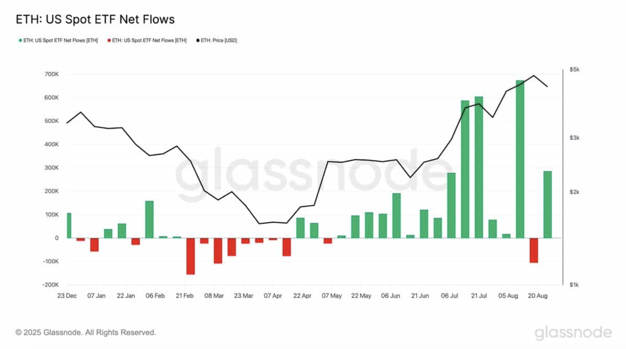Click the green bar at 06 Feb near 160K

tap(149, 219)
